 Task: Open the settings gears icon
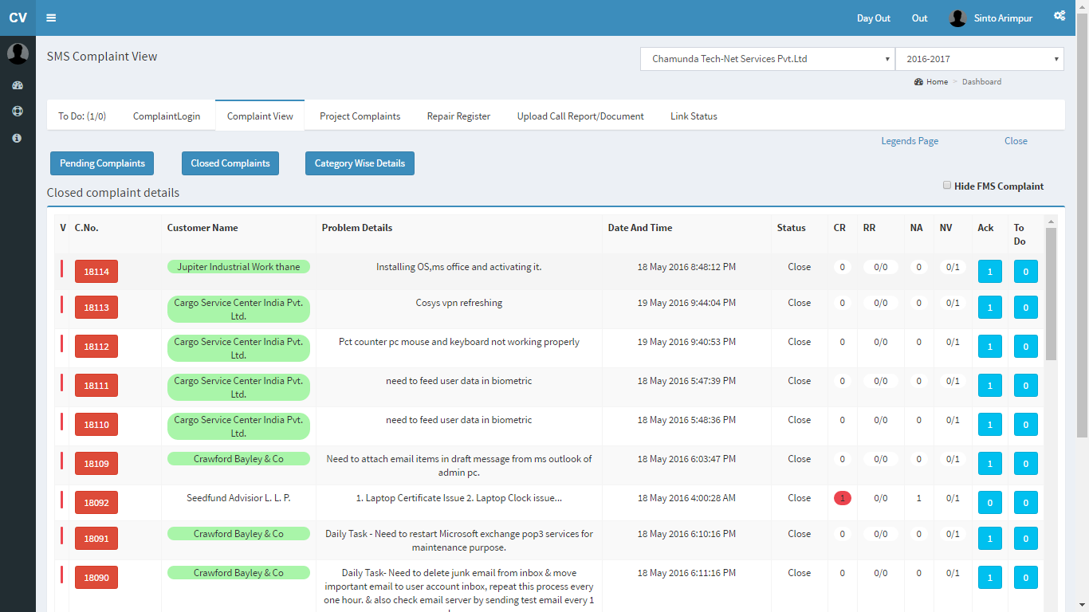1060,15
